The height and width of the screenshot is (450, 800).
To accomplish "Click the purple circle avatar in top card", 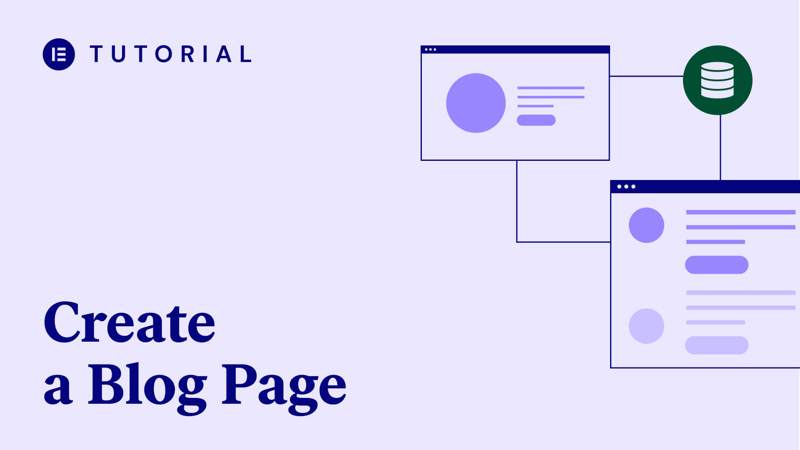I will pyautogui.click(x=476, y=102).
